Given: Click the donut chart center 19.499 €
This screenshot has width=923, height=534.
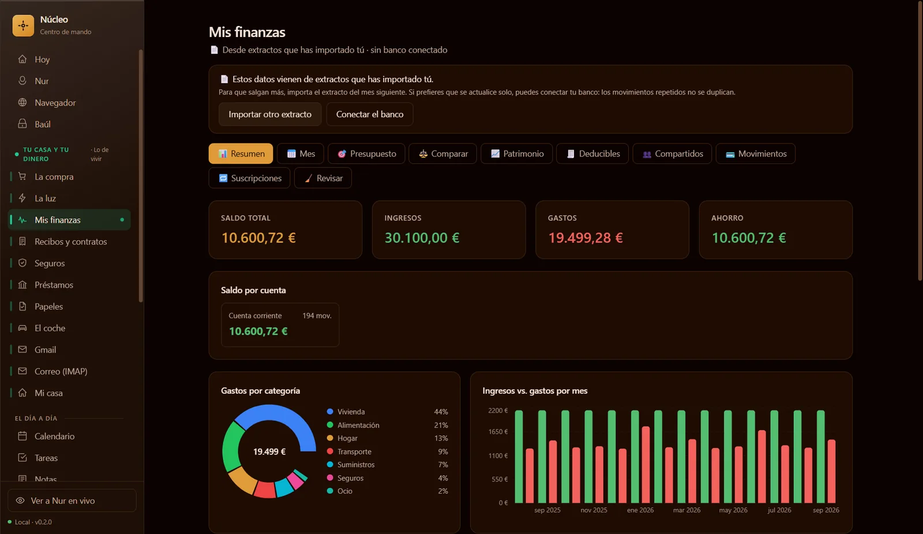Looking at the screenshot, I should 269,452.
